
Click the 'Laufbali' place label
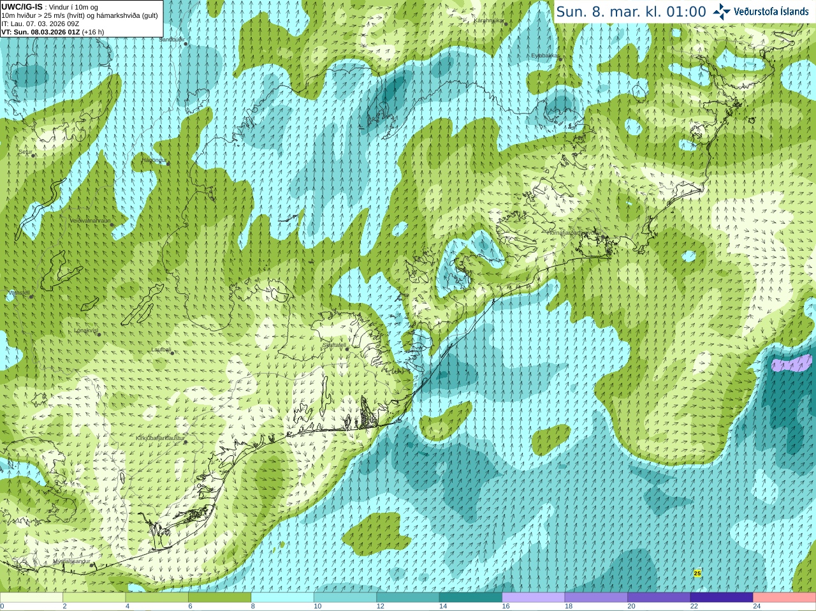[x=161, y=350]
